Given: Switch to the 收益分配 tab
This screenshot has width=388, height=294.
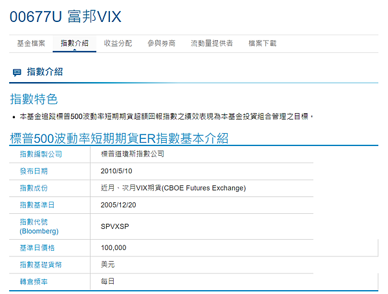Looking at the screenshot, I should tap(118, 43).
